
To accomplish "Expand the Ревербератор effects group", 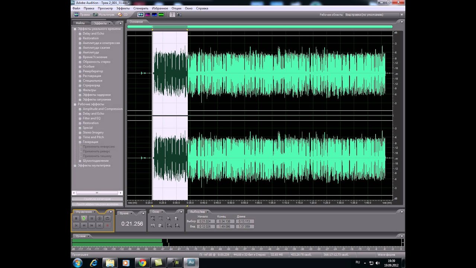I will (x=80, y=71).
